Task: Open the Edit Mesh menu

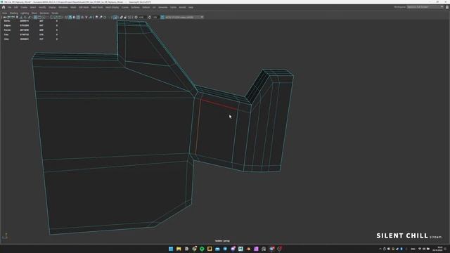Action: click(x=84, y=7)
